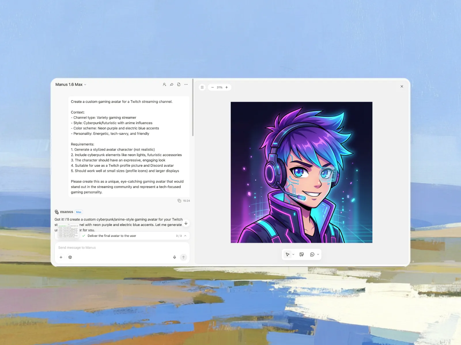This screenshot has height=345, width=461.
Task: Activate microphone voice input
Action: click(174, 257)
